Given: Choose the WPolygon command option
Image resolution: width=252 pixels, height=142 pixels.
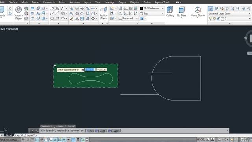Looking at the screenshot, I should pos(101,131).
